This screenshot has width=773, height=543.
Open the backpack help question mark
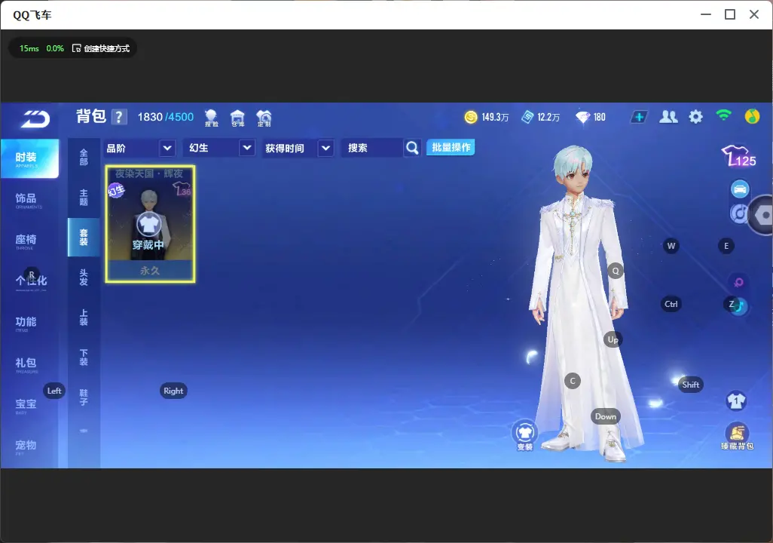pos(119,117)
